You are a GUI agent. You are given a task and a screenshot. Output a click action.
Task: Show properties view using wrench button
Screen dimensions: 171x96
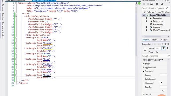(x=164, y=48)
